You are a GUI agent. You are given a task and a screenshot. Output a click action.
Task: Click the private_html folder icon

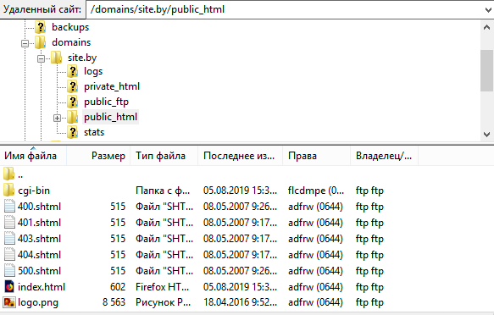[73, 86]
